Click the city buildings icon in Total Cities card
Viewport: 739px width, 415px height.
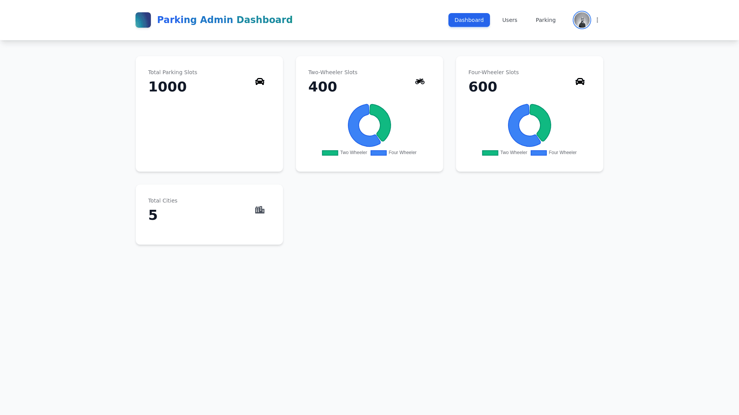pos(260,210)
